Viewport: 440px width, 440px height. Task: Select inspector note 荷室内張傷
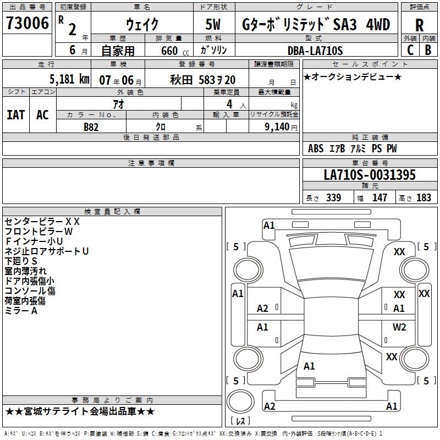tap(25, 301)
